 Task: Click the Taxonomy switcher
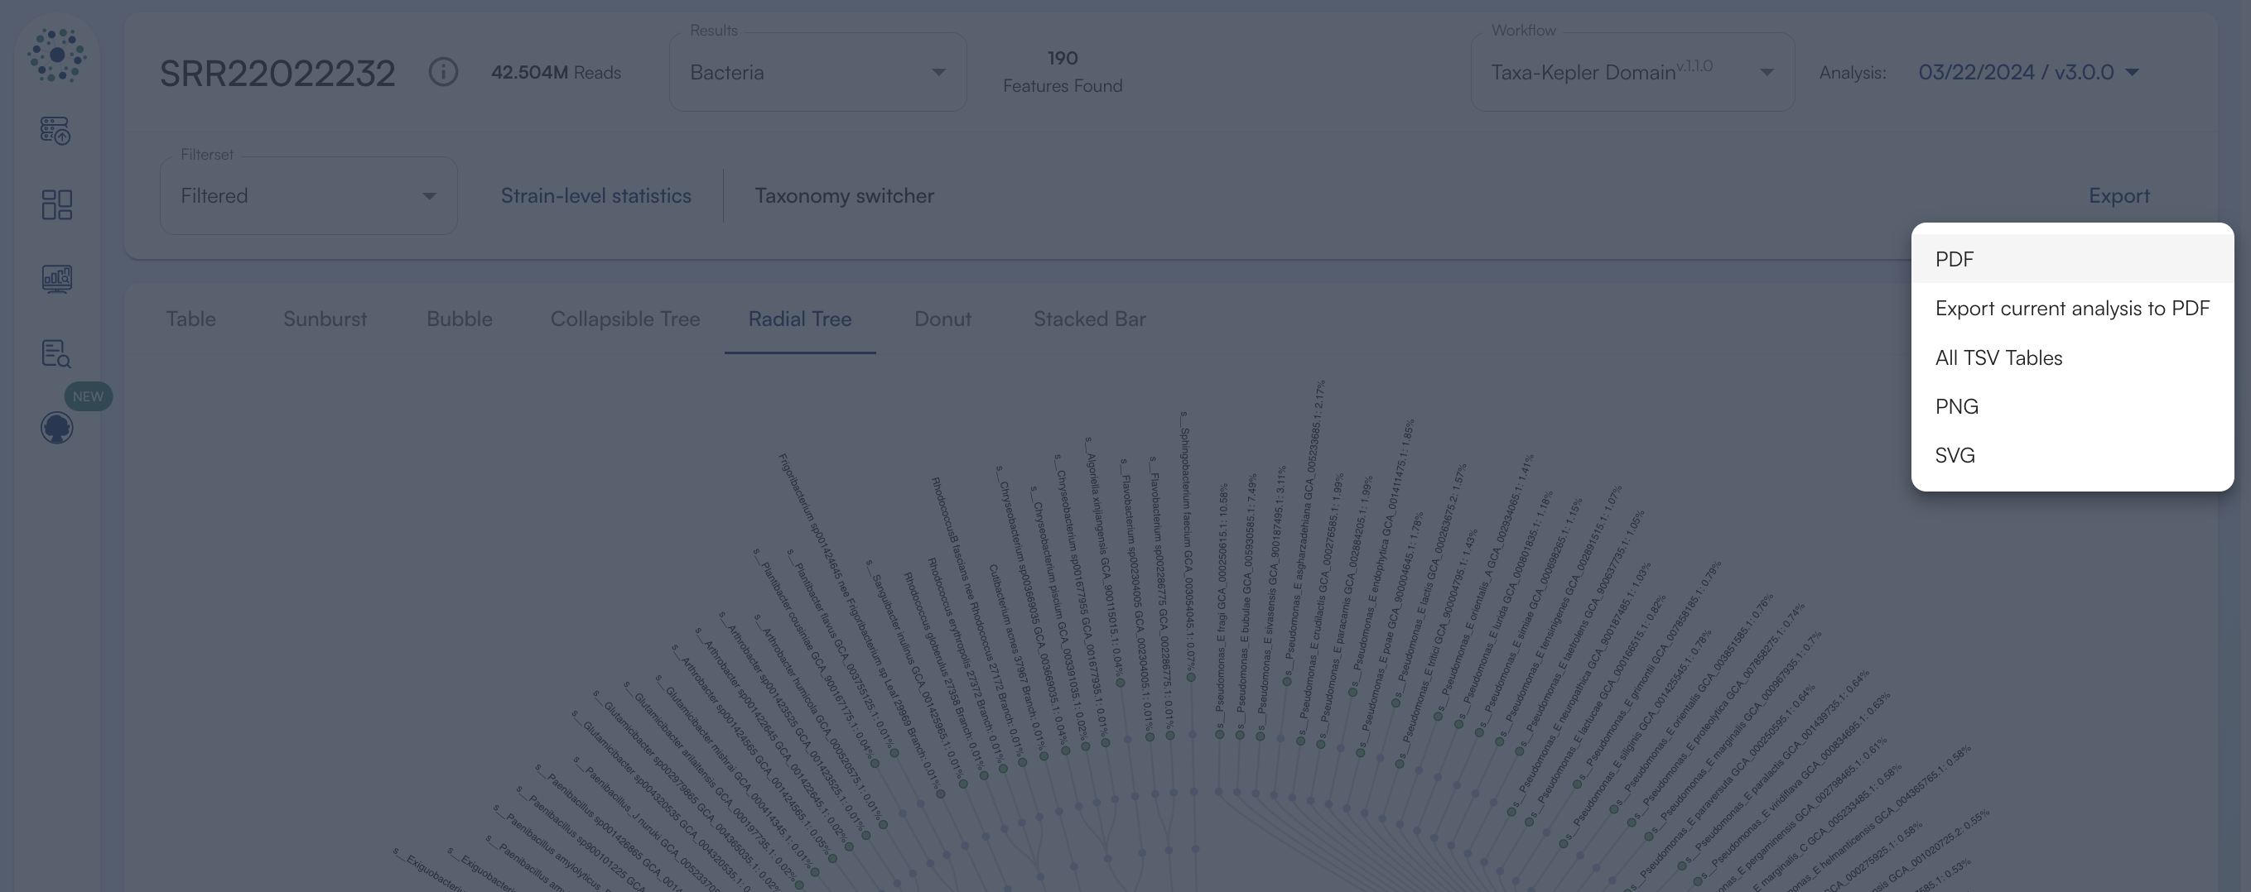844,195
